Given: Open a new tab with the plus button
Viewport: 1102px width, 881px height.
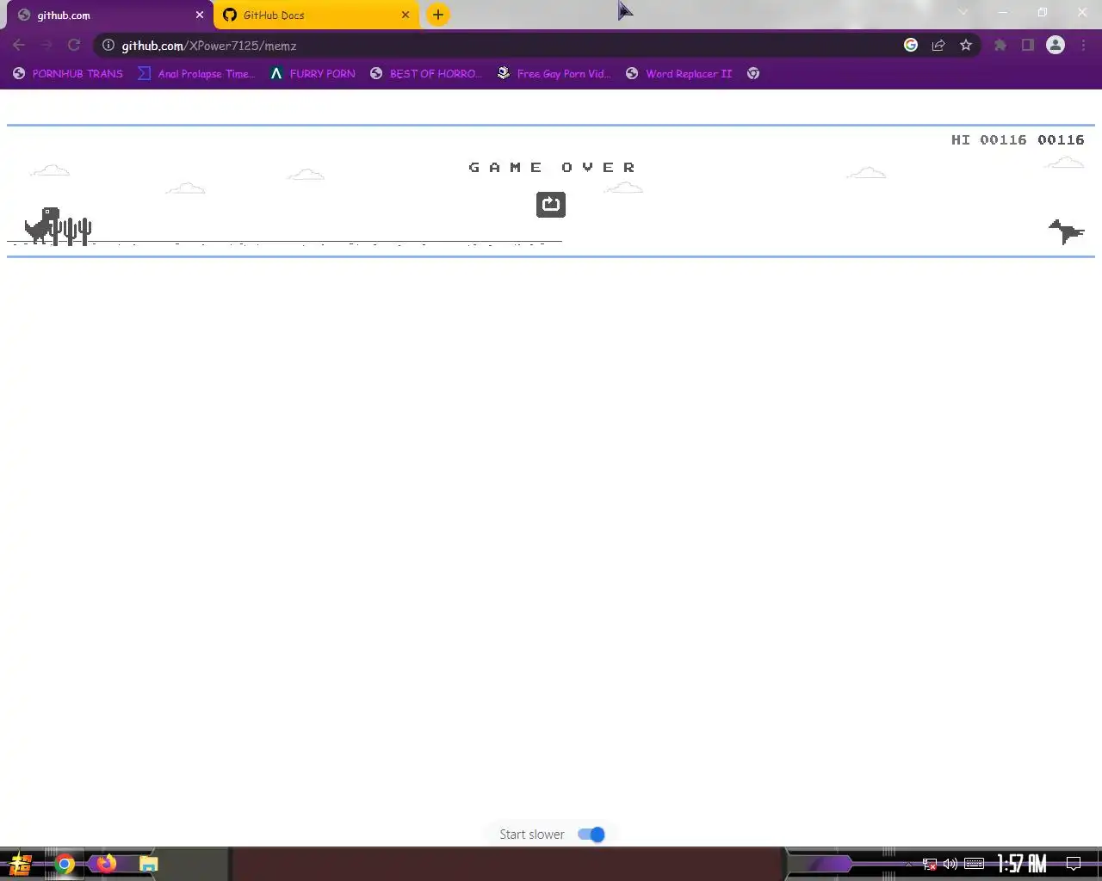Looking at the screenshot, I should [x=438, y=15].
